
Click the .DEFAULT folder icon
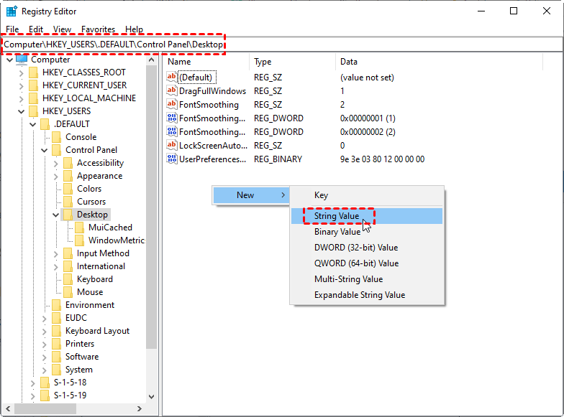pos(45,124)
